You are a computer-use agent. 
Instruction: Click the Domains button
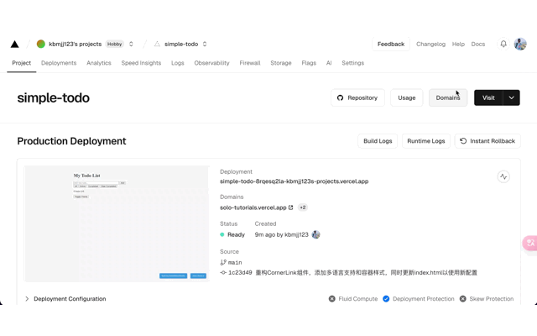[447, 97]
